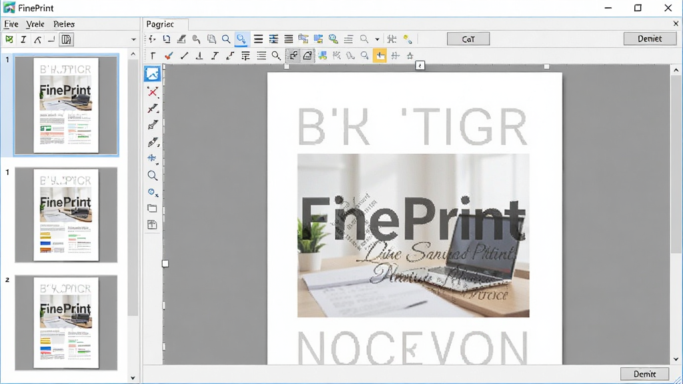Click the stepped line tool icon
The height and width of the screenshot is (384, 683).
click(x=230, y=56)
